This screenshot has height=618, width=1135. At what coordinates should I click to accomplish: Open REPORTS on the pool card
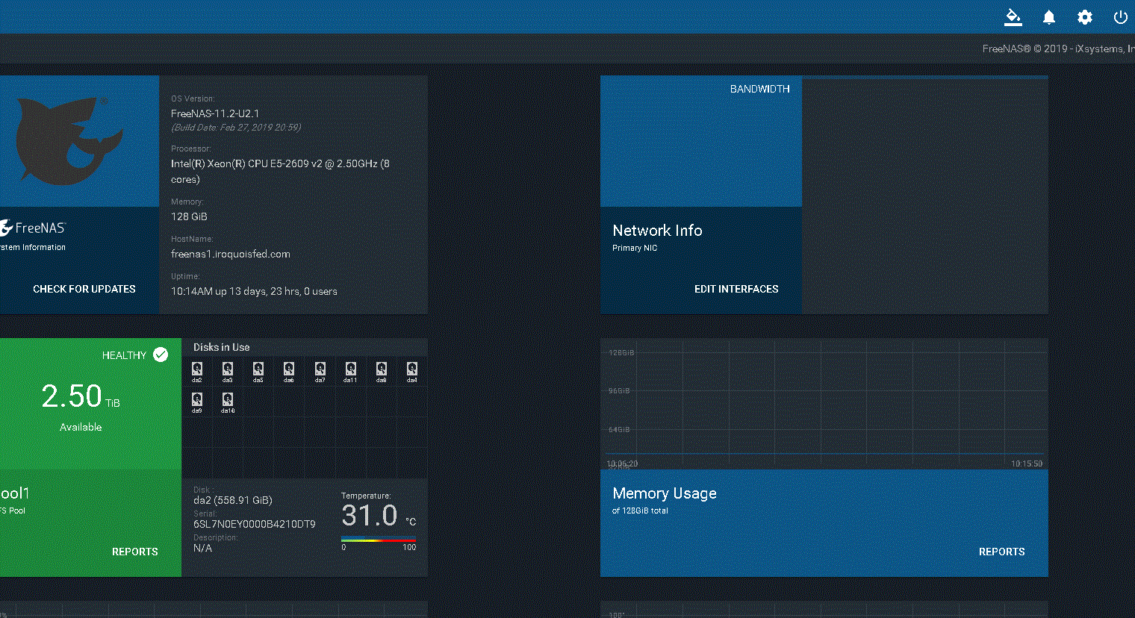(x=135, y=552)
